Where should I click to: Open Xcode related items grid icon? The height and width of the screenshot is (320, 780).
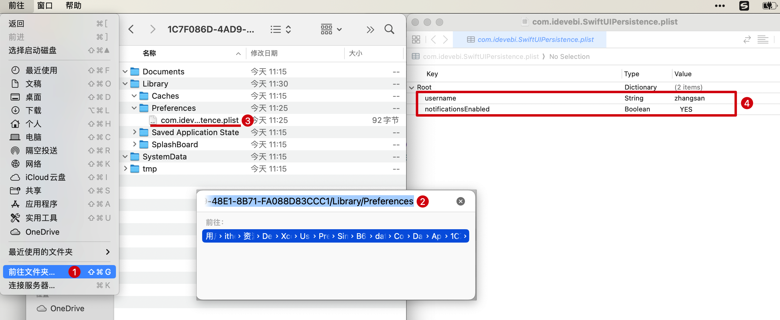point(416,39)
